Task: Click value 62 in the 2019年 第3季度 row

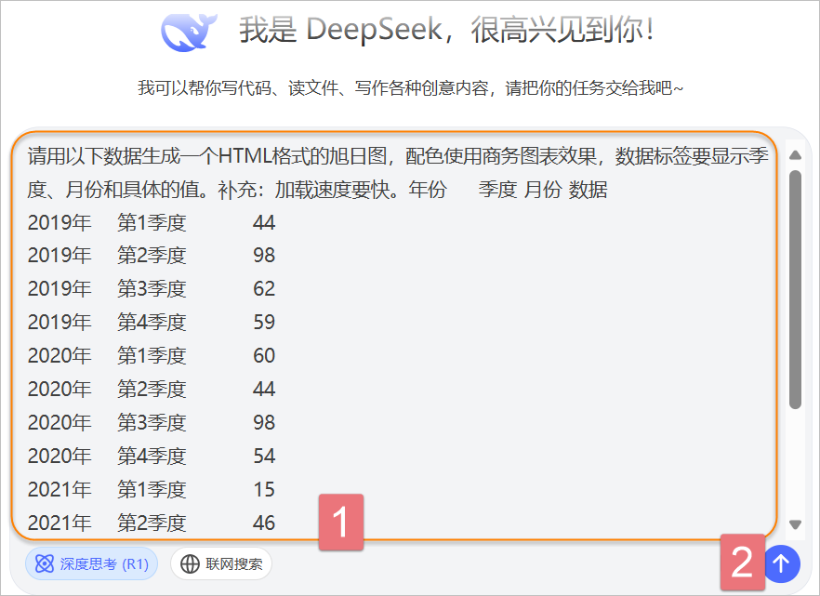Action: coord(264,289)
